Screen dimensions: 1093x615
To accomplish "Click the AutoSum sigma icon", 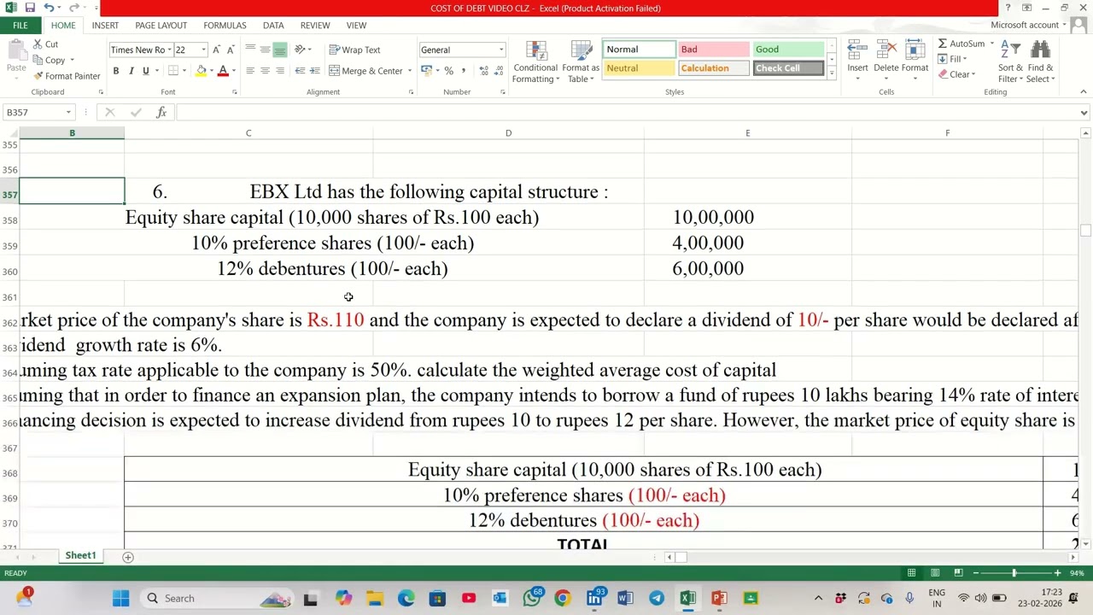I will pos(943,44).
